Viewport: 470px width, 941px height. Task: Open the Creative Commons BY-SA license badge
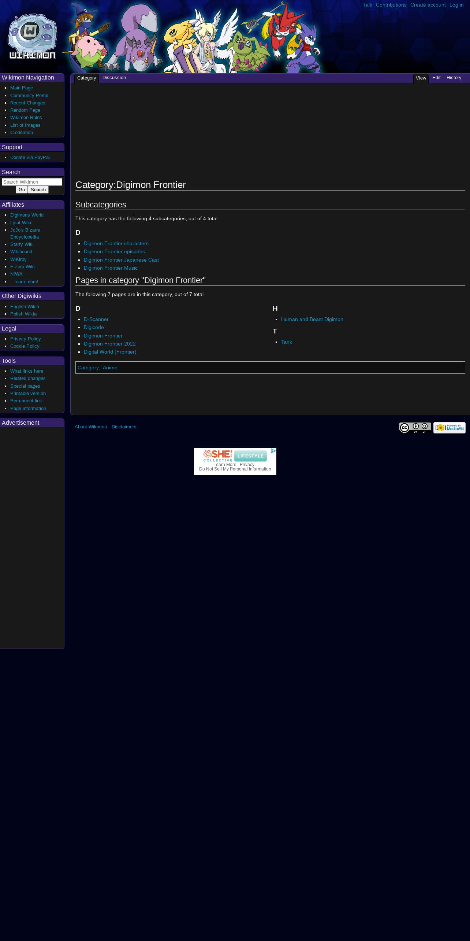pos(415,428)
